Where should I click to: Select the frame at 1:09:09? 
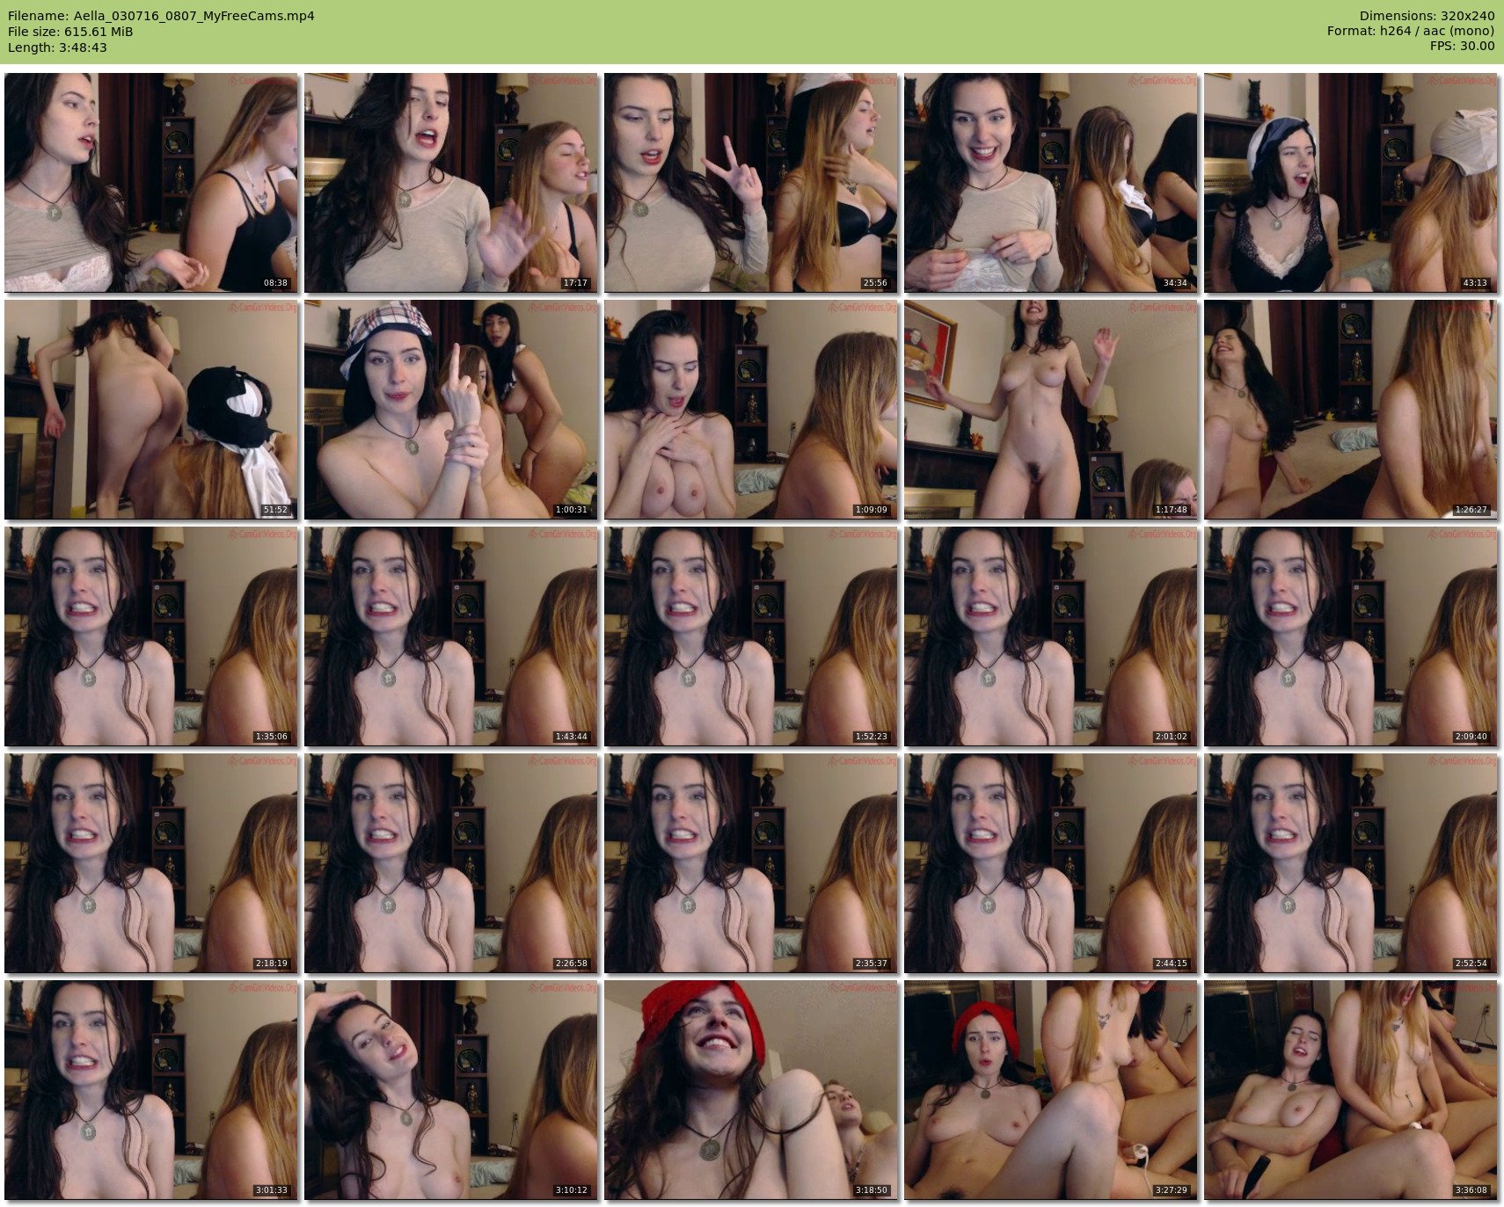click(751, 410)
